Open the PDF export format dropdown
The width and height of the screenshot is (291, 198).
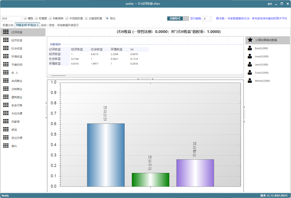(x=12, y=19)
